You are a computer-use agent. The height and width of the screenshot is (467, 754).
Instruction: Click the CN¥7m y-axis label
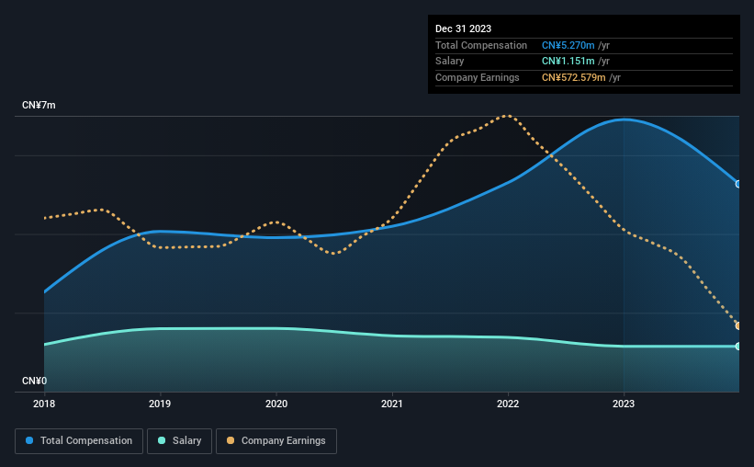(x=39, y=105)
